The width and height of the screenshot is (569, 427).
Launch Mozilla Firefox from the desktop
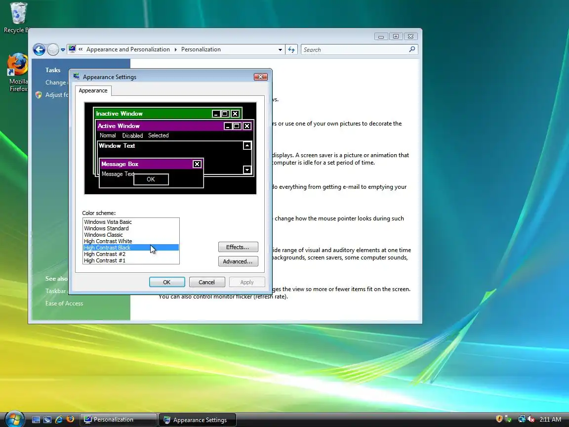pyautogui.click(x=17, y=73)
